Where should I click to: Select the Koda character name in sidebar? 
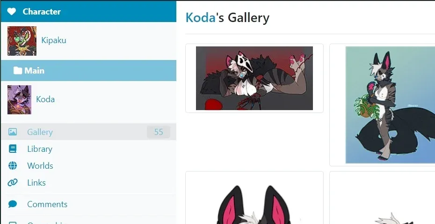point(45,99)
